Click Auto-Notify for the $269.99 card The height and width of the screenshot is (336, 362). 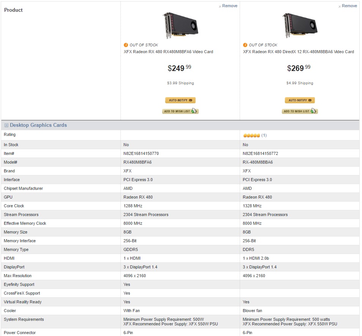300,100
